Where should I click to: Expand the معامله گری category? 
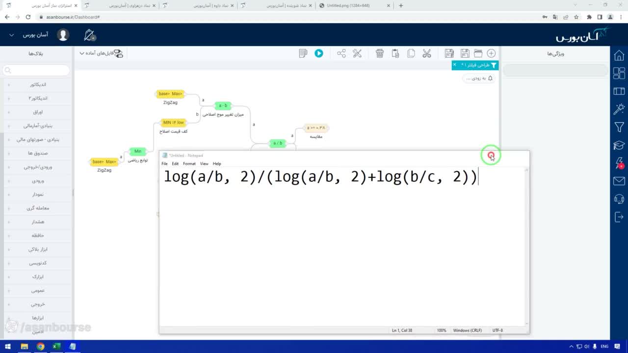point(37,208)
